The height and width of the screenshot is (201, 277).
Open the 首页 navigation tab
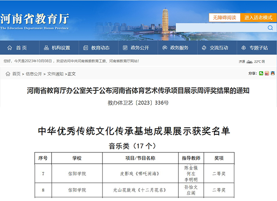click(x=17, y=48)
